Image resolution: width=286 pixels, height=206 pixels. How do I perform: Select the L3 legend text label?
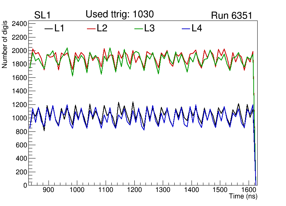coord(149,28)
